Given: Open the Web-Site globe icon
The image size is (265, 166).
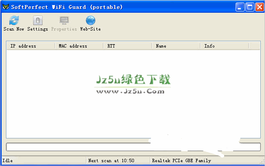Looking at the screenshot, I should (x=91, y=20).
